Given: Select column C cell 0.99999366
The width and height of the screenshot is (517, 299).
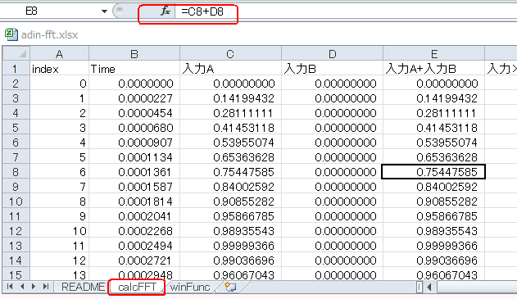Looking at the screenshot, I should tap(230, 246).
